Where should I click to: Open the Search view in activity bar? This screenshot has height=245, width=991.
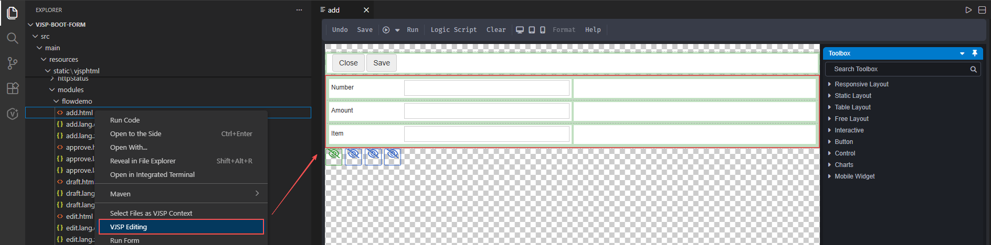point(12,38)
